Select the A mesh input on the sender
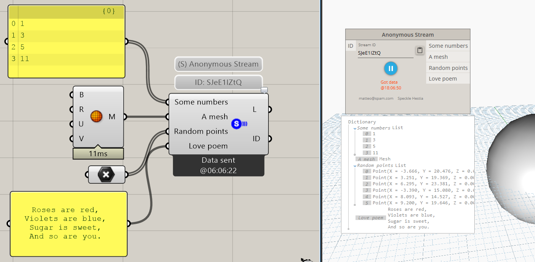 click(215, 117)
